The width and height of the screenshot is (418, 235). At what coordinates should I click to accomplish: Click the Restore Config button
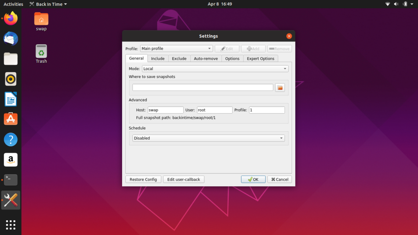click(x=143, y=179)
